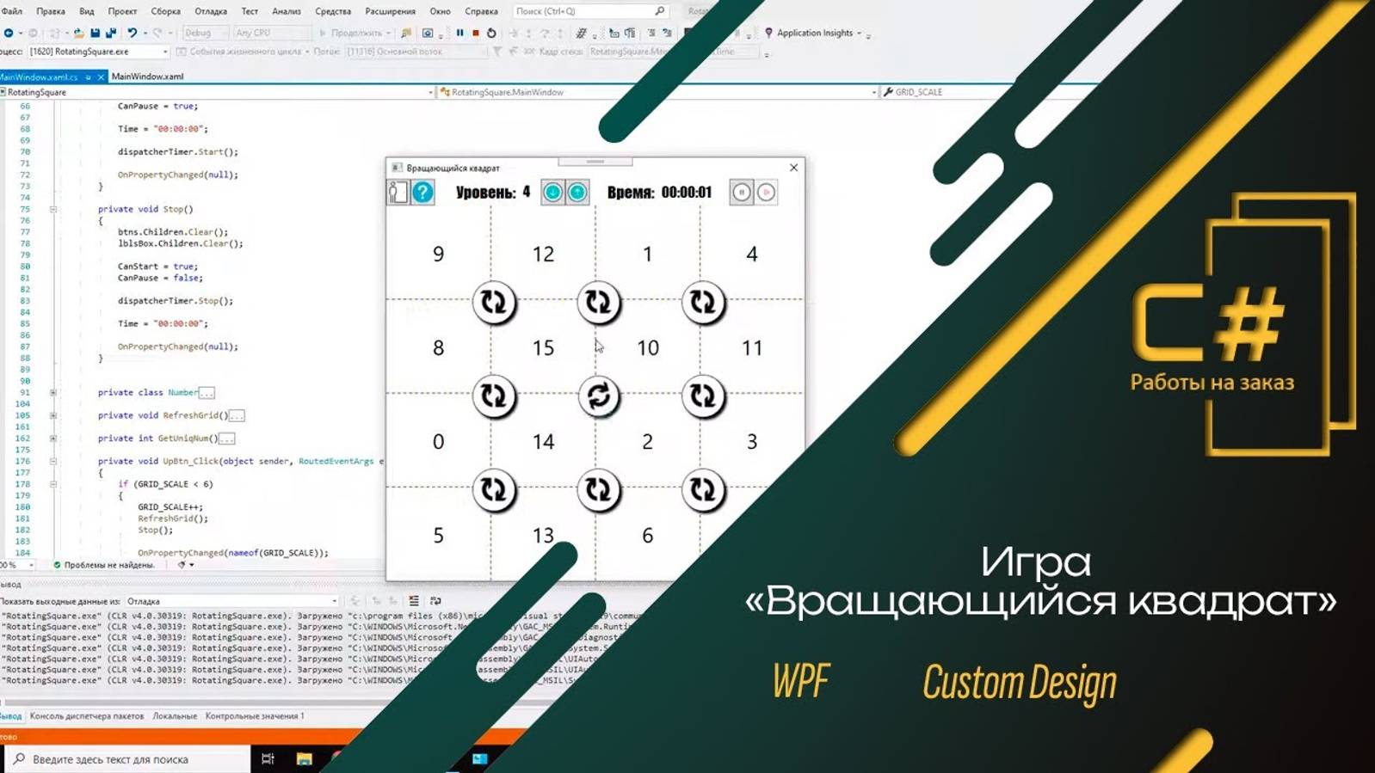The image size is (1375, 773).
Task: Toggle word wrap in output panel
Action: click(435, 601)
